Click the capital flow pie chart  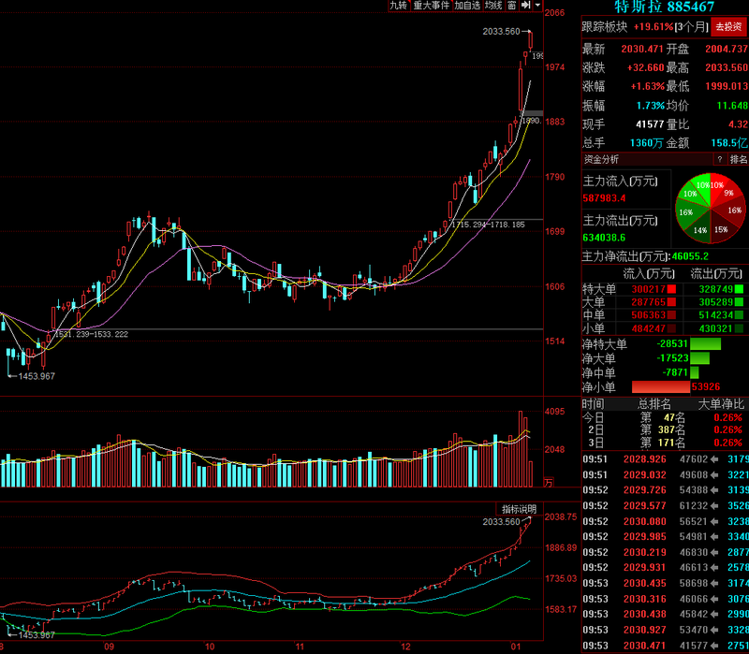coord(711,208)
